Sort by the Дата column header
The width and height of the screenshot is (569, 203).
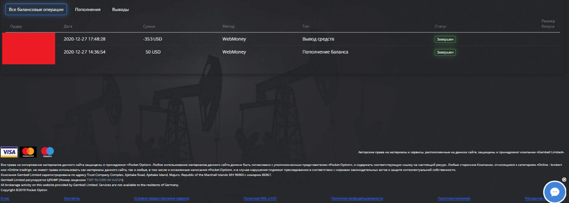coord(68,26)
